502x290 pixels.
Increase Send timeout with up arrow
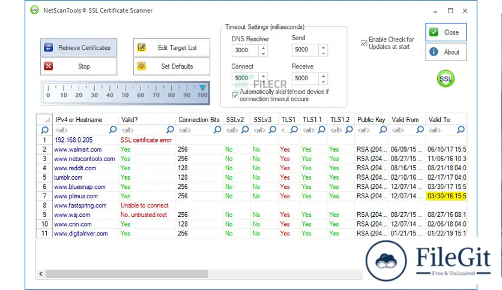323,47
